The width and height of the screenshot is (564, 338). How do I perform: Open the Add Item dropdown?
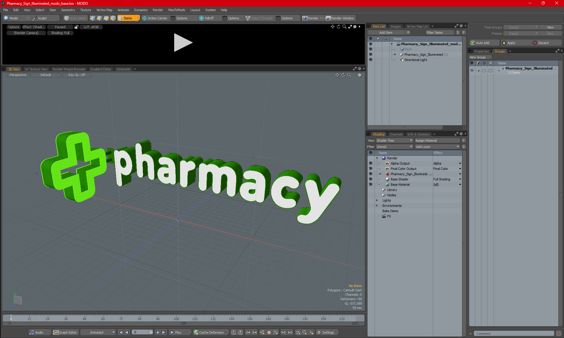coord(389,33)
